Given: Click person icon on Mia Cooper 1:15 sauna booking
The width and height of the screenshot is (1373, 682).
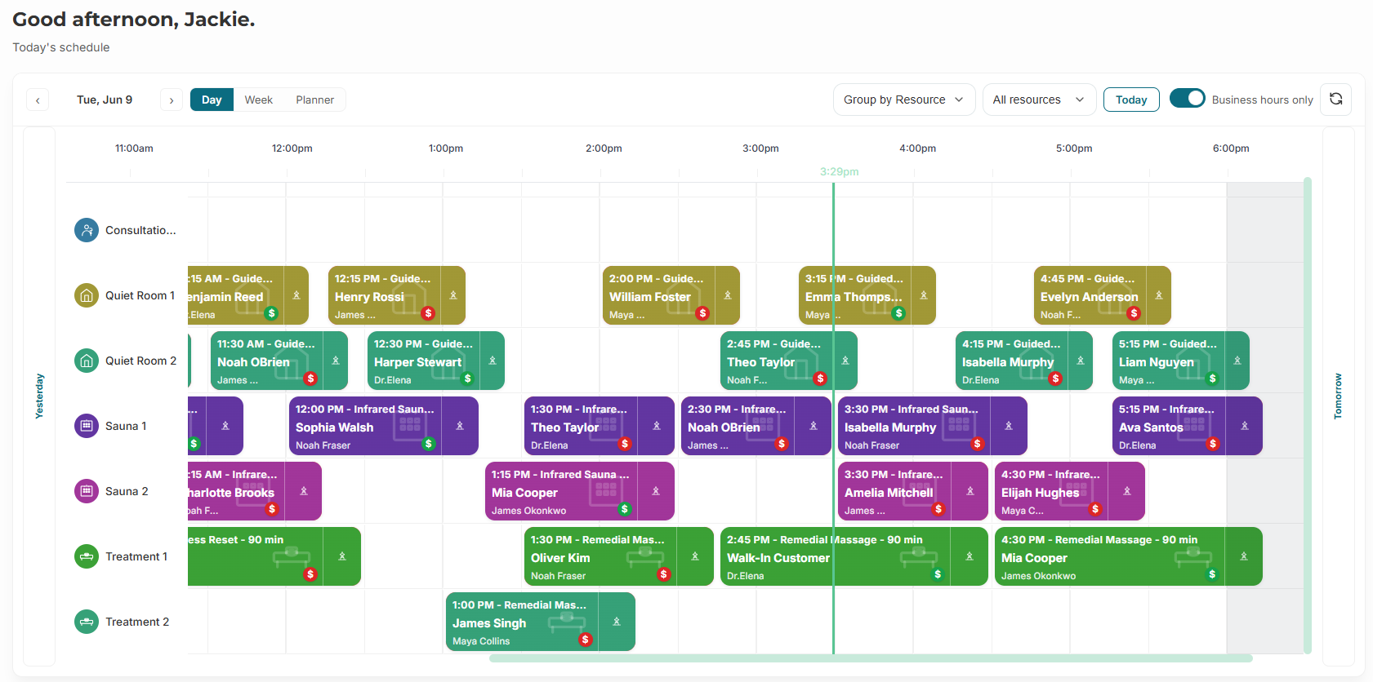Looking at the screenshot, I should [x=656, y=491].
